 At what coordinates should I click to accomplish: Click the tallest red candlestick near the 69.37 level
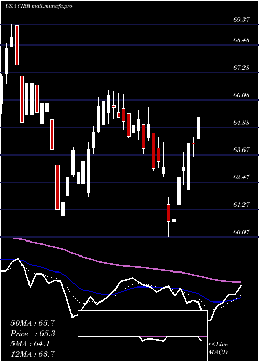click(x=17, y=46)
